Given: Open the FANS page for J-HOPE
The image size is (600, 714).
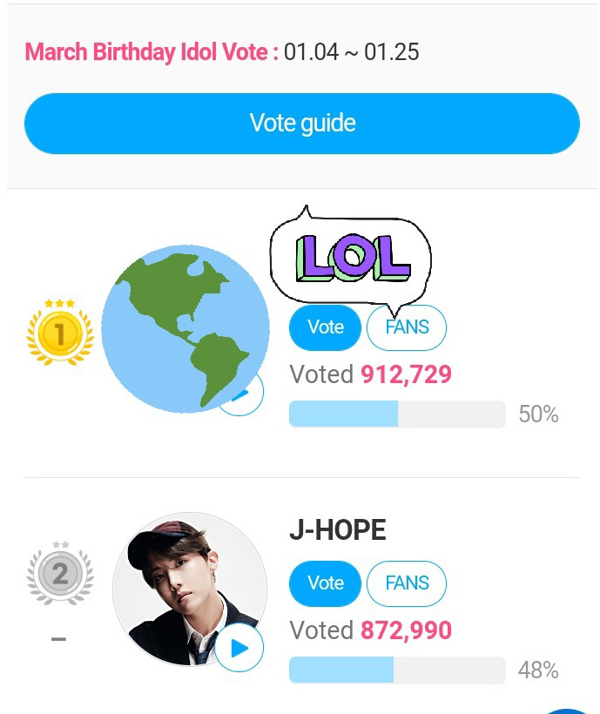Looking at the screenshot, I should 407,583.
